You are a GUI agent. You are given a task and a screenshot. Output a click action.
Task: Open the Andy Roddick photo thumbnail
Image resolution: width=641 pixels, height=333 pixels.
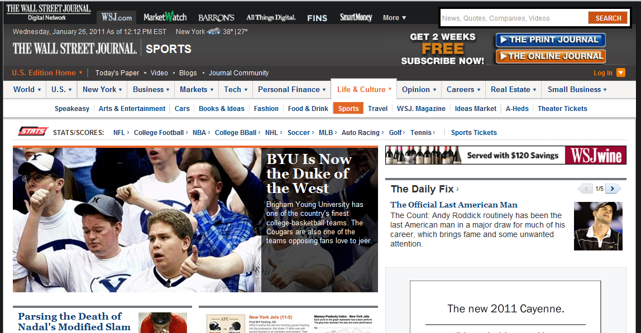click(598, 226)
